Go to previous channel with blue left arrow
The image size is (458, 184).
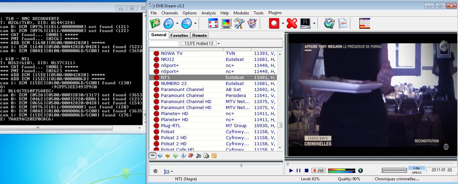pyautogui.click(x=168, y=23)
